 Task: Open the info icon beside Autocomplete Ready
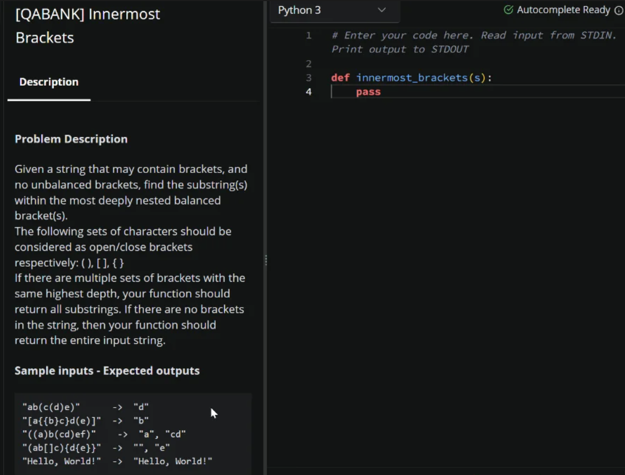tap(618, 9)
